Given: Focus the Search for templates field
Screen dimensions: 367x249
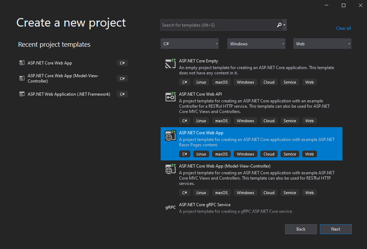Looking at the screenshot, I should 218,25.
